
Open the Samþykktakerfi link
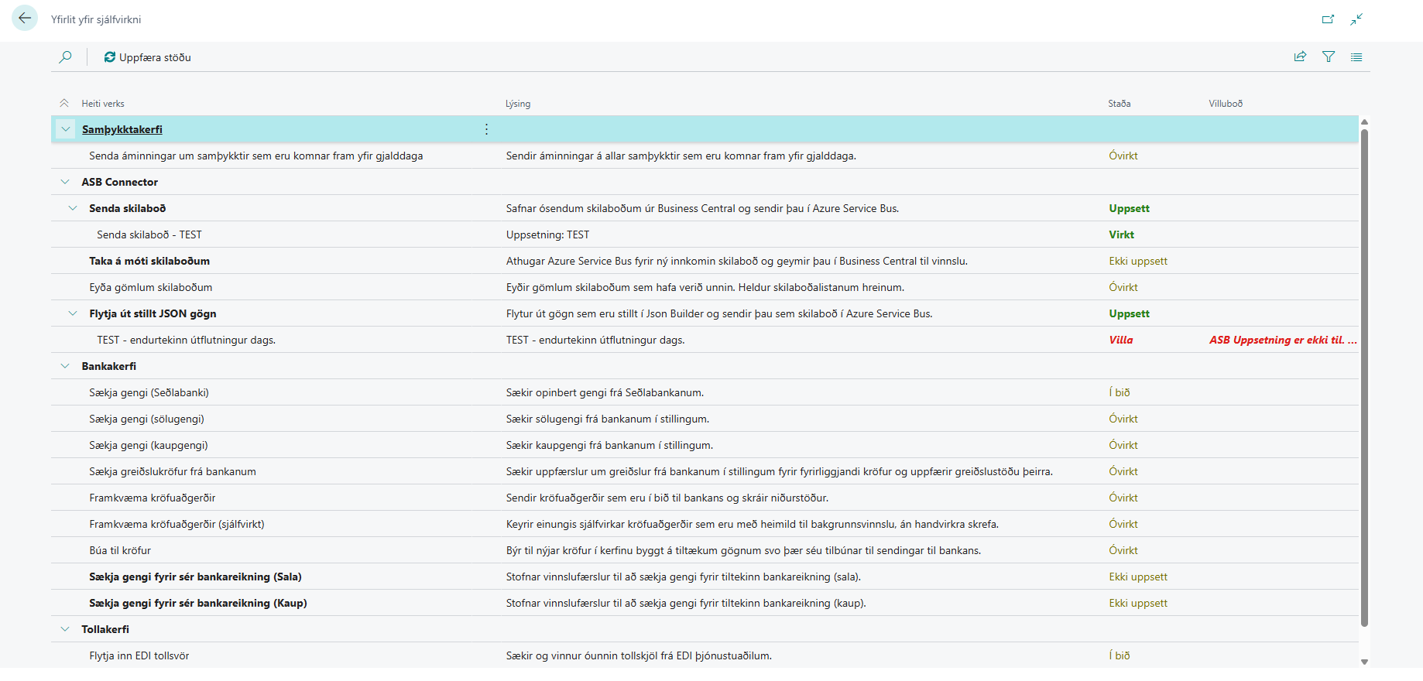pyautogui.click(x=122, y=129)
